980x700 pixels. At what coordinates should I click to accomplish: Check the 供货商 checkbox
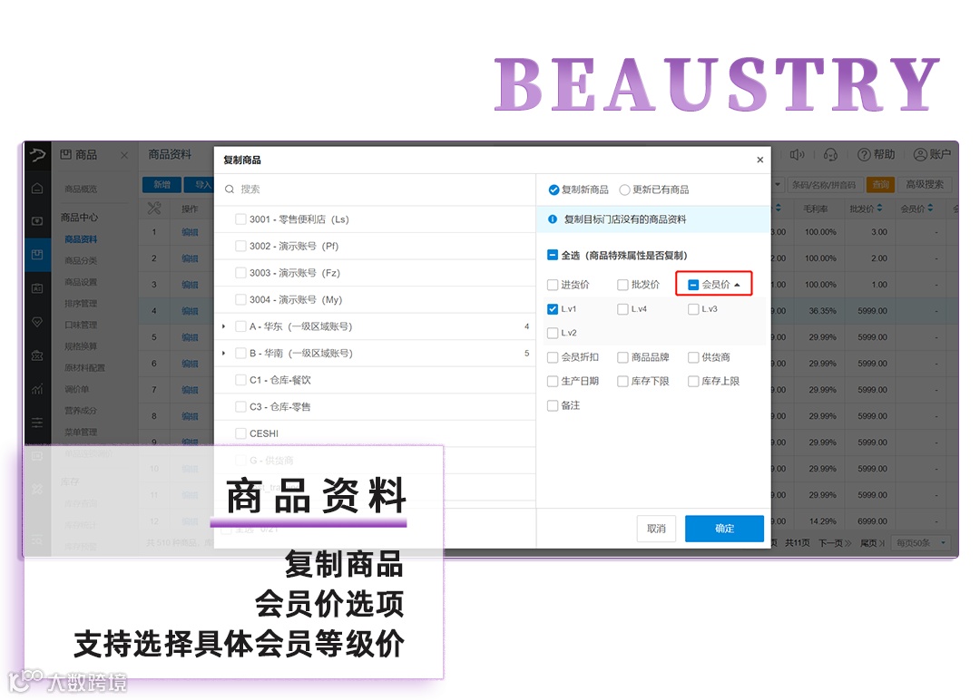pyautogui.click(x=693, y=357)
